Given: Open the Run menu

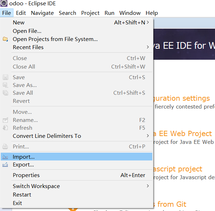Looking at the screenshot, I should (109, 13).
